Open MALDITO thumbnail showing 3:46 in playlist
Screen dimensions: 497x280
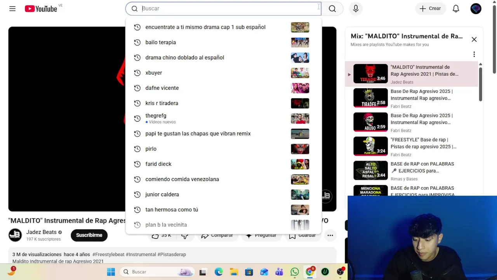(x=370, y=73)
